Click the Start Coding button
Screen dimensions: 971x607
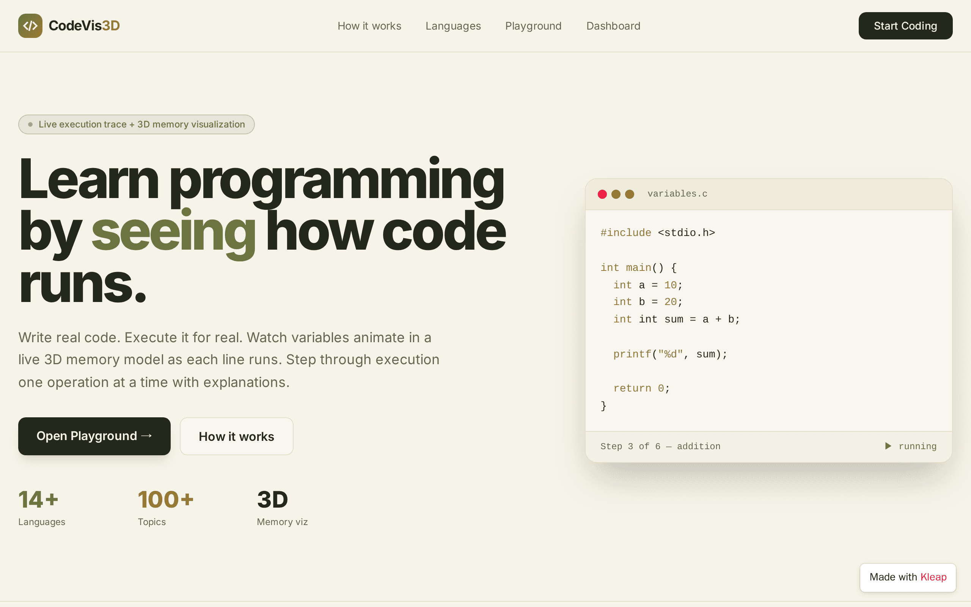905,26
